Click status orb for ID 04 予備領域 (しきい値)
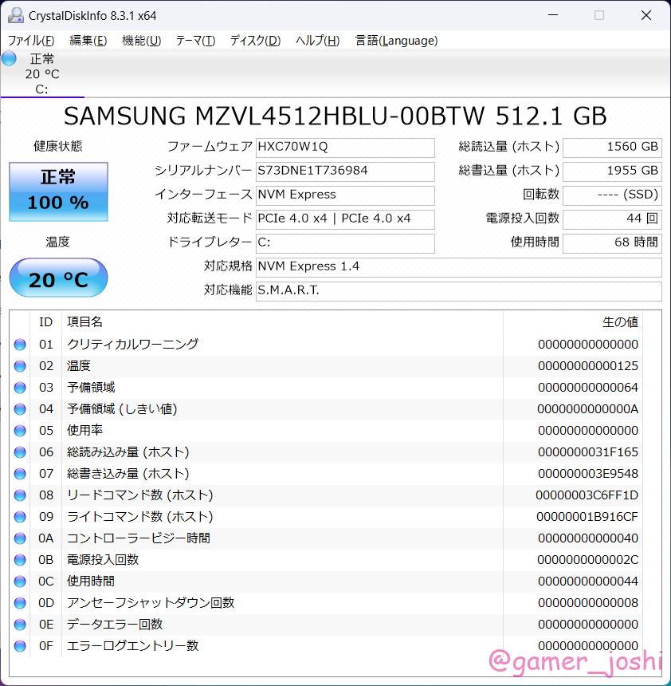This screenshot has height=686, width=671. 20,409
